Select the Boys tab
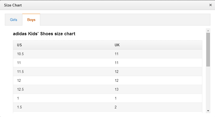 coord(31,20)
